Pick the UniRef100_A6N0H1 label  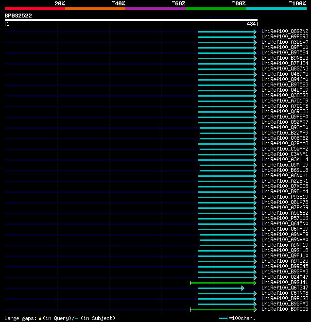coord(285,175)
